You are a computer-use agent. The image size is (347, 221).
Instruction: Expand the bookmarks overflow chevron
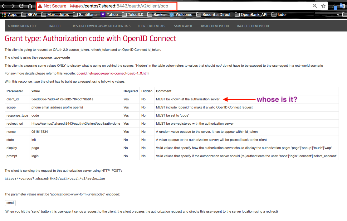pyautogui.click(x=338, y=14)
